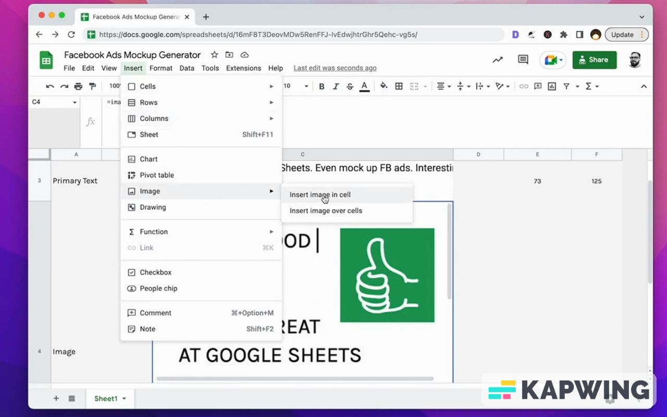Open comment history icon

point(523,60)
